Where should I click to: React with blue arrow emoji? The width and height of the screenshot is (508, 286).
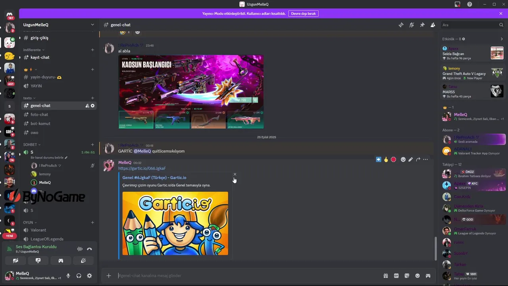coord(378,159)
